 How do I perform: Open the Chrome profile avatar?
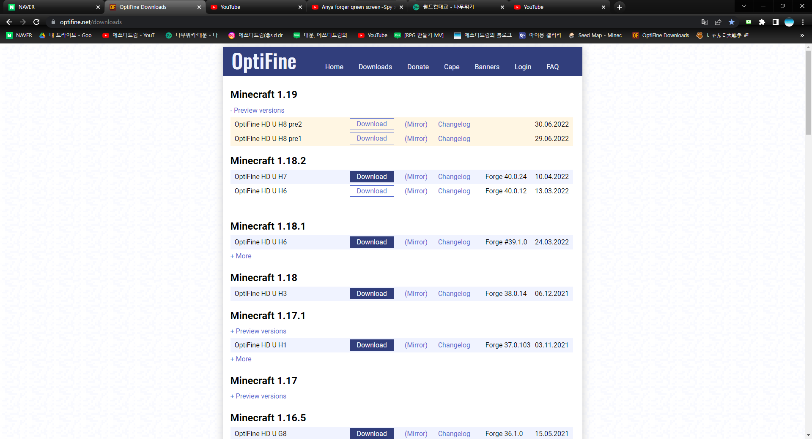789,22
